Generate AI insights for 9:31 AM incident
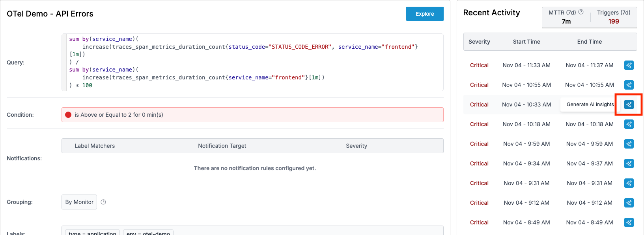Viewport: 644px width, 235px height. pyautogui.click(x=629, y=183)
